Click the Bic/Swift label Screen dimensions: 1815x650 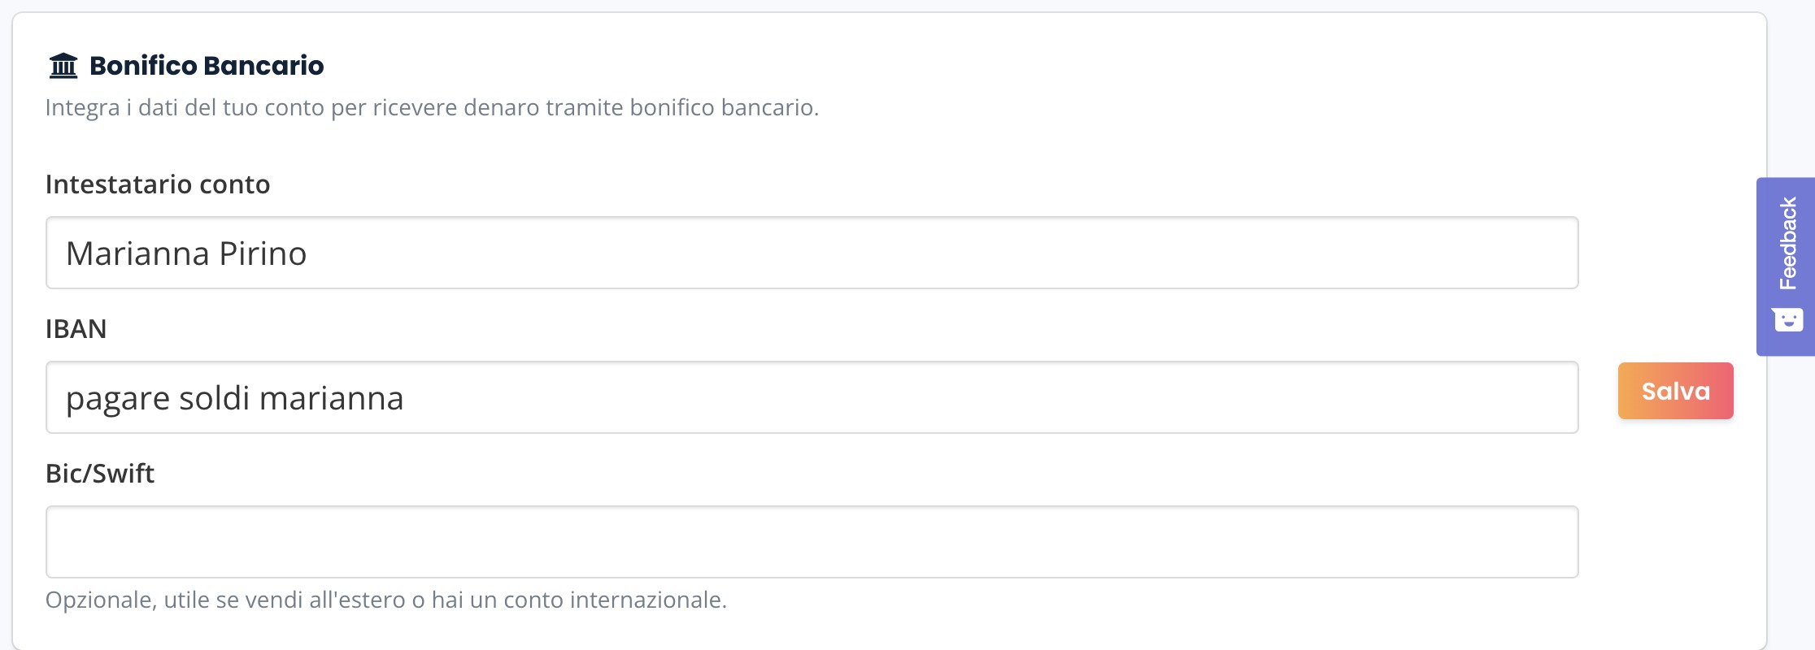coord(100,474)
